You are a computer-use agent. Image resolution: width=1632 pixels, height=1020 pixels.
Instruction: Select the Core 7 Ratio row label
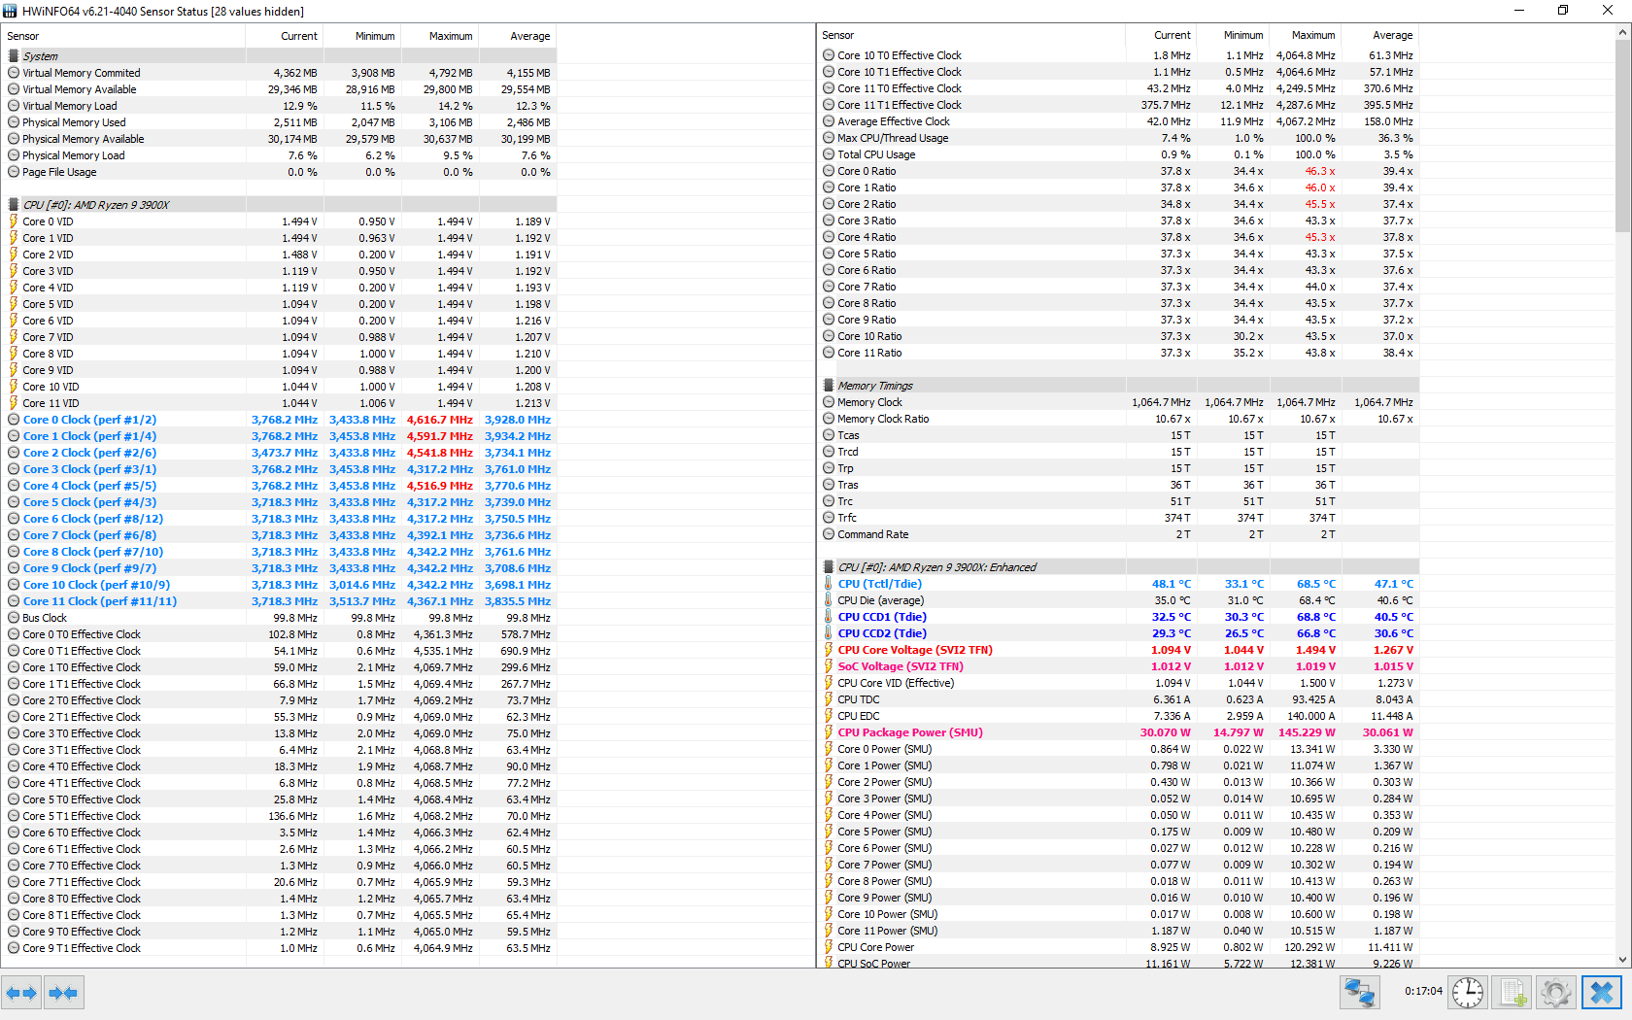tap(867, 287)
